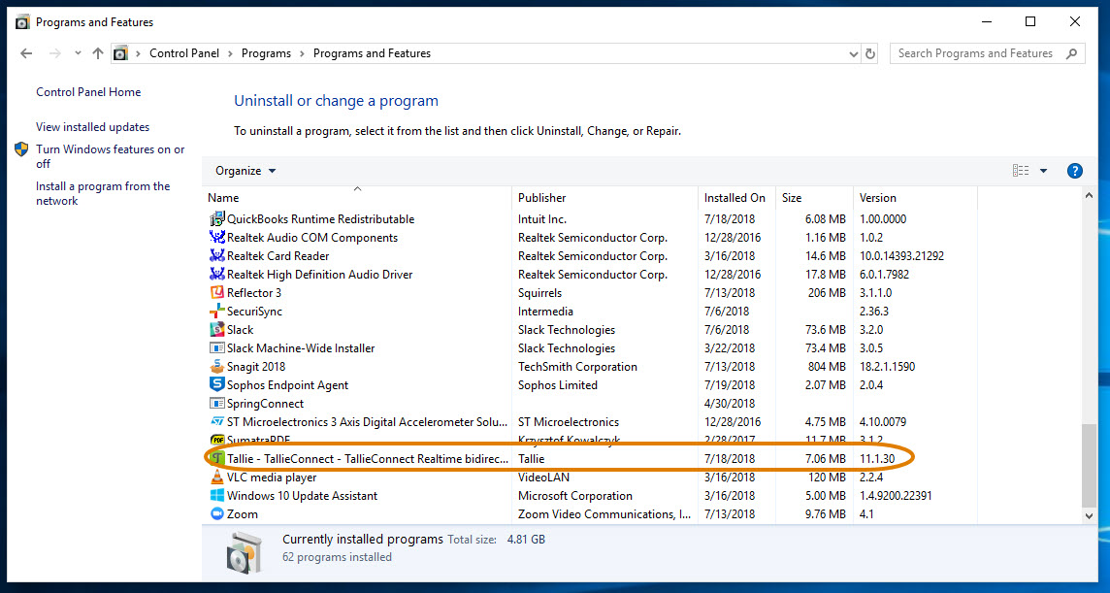Open View installed updates link
1110x593 pixels.
93,127
